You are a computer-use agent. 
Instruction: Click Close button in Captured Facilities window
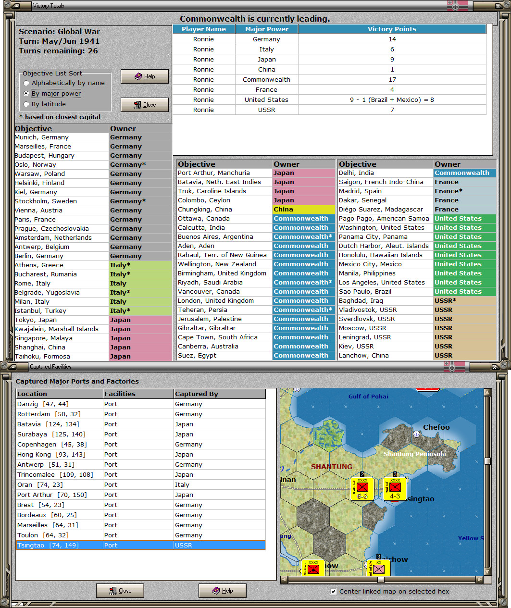(x=120, y=591)
